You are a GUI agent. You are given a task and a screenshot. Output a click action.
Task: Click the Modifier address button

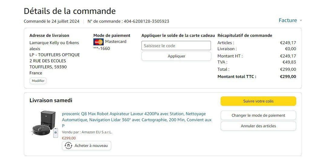[38, 81]
